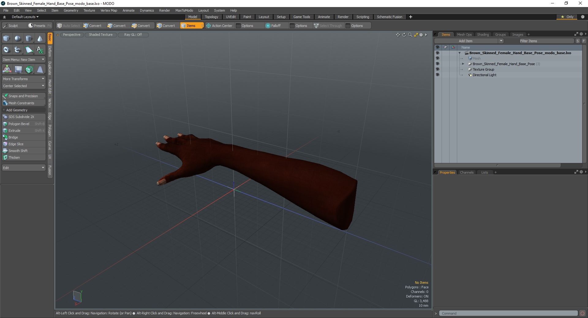The width and height of the screenshot is (588, 318).
Task: Activate the Pen polygon drawing tool
Action: tap(29, 50)
